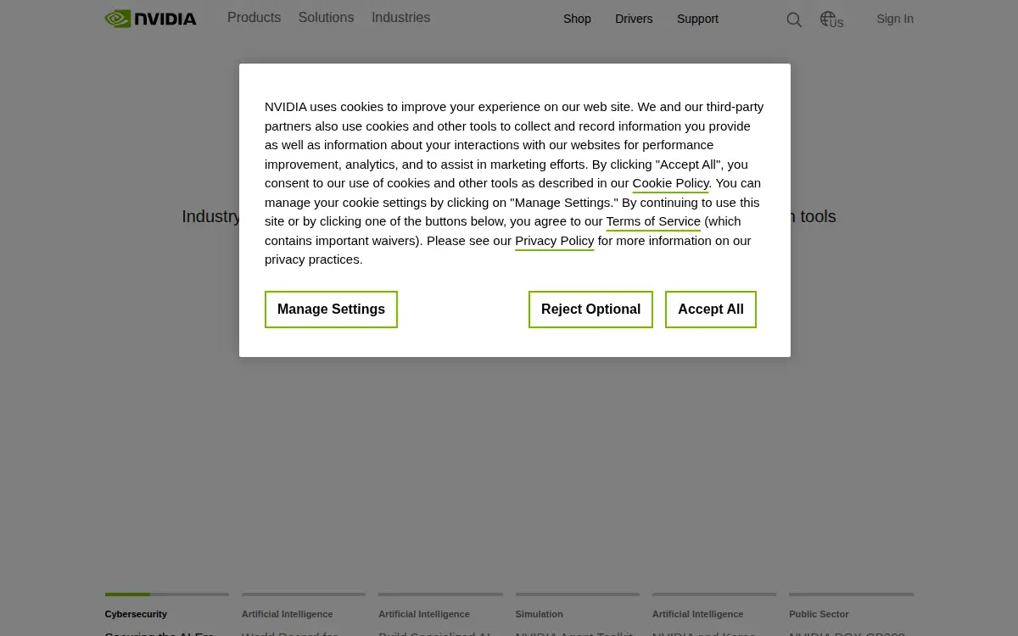Open the US region globe selector
The height and width of the screenshot is (636, 1018).
click(831, 20)
